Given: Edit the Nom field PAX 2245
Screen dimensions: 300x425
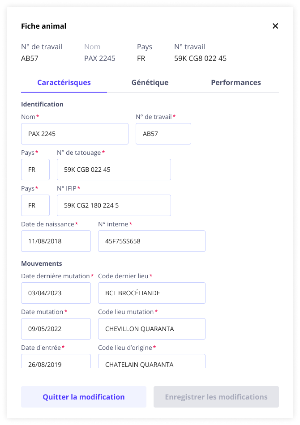Looking at the screenshot, I should point(75,134).
